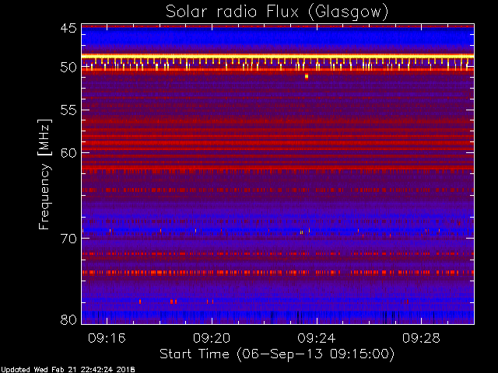Click the 55 frequency tick label
This screenshot has height=373, width=498.
[x=68, y=110]
